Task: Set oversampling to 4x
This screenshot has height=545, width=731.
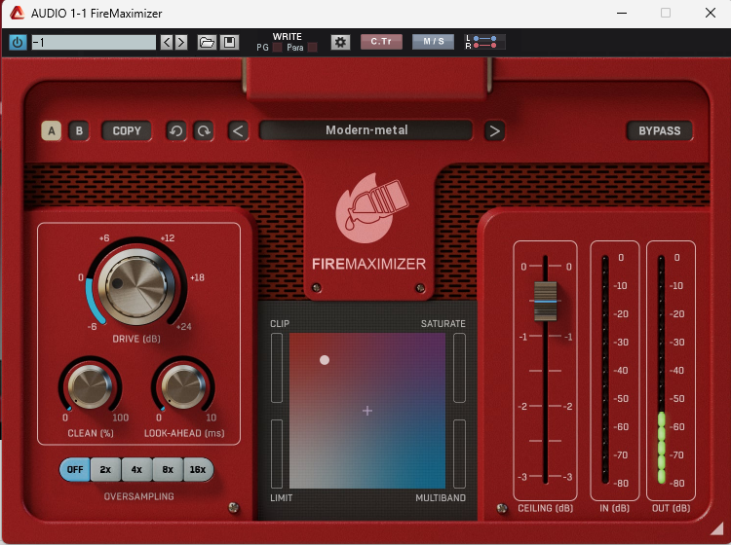Action: 136,470
